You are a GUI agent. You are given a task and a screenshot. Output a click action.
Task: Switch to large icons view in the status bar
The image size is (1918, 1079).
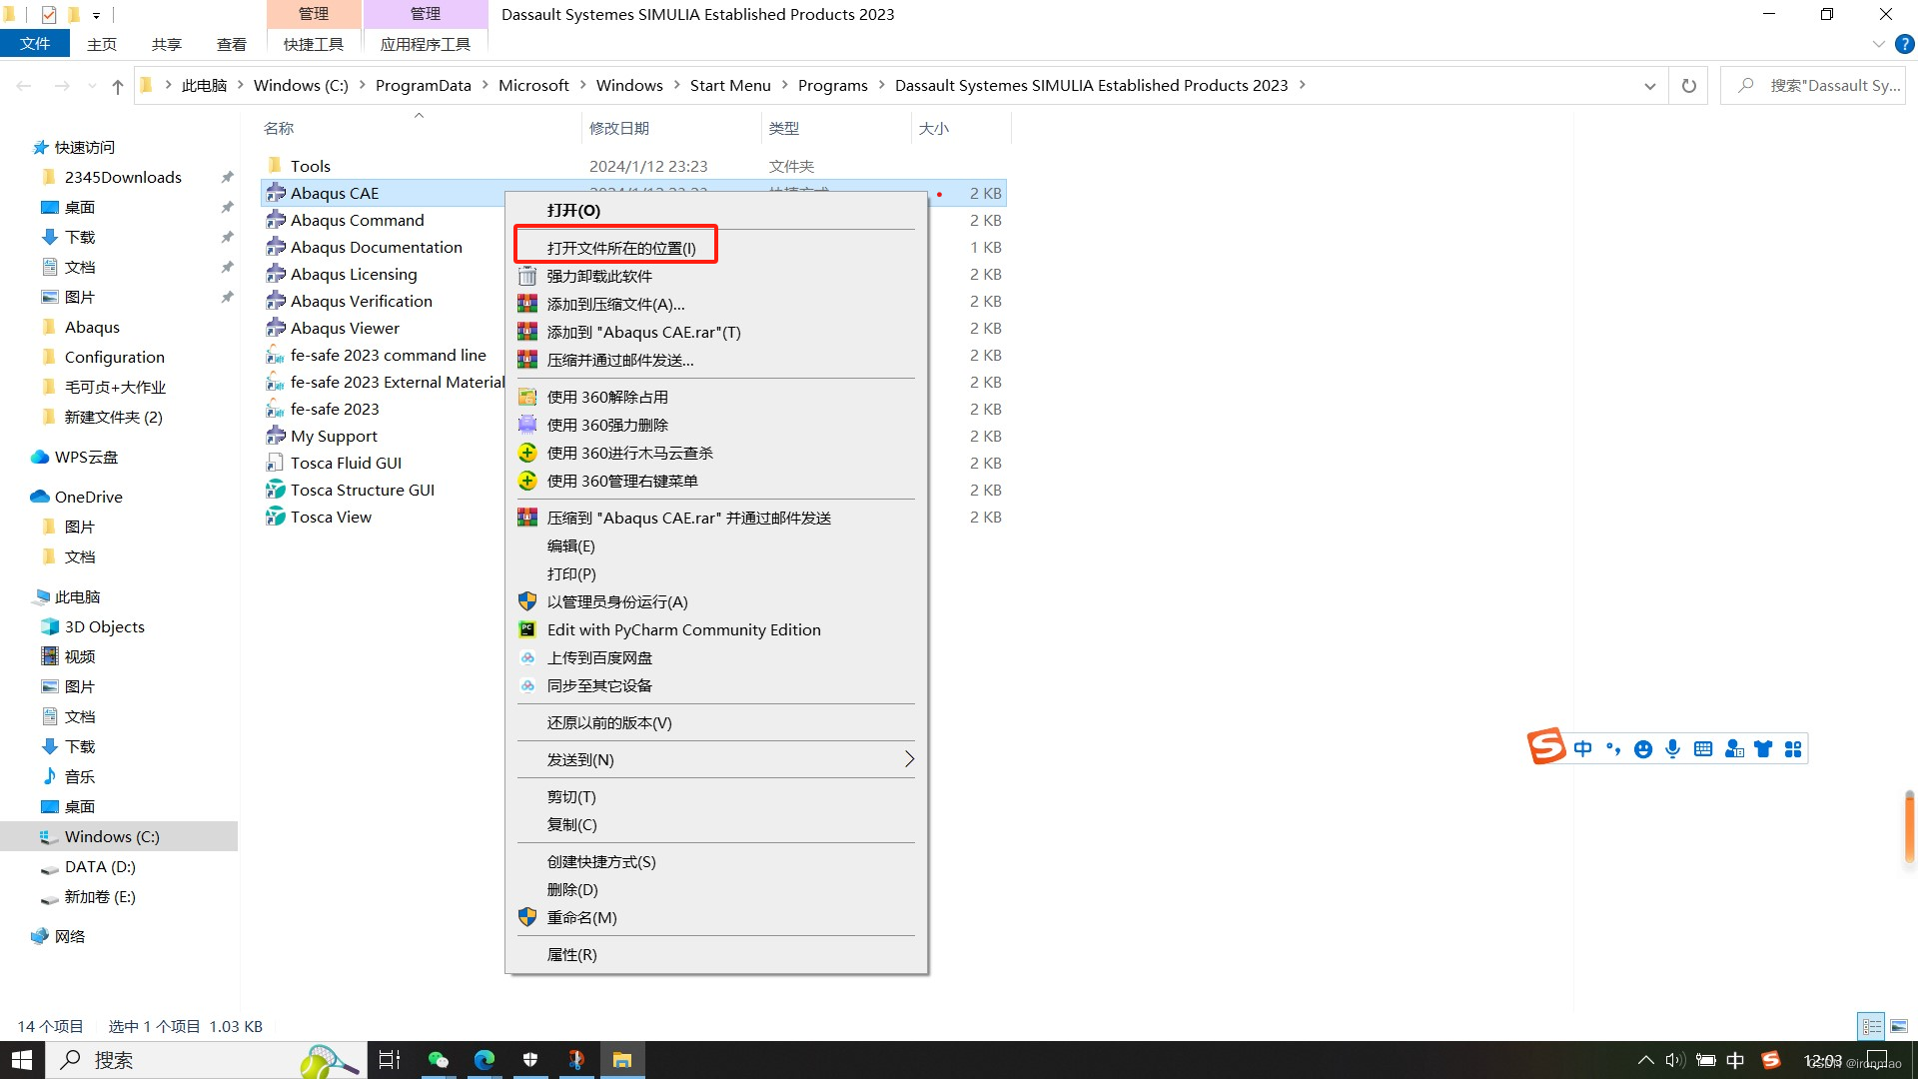click(x=1899, y=1026)
